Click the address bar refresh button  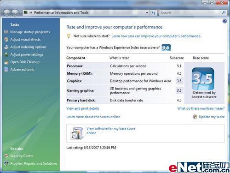click(153, 13)
